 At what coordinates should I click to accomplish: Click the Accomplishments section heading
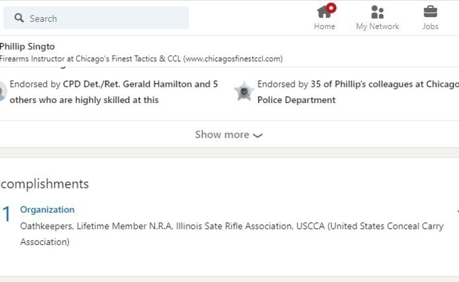(44, 184)
